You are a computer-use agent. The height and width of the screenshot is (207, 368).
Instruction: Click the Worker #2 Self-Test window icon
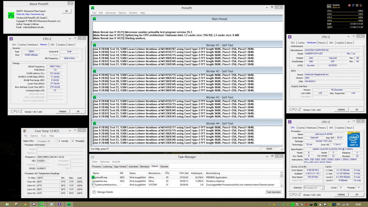coord(94,71)
